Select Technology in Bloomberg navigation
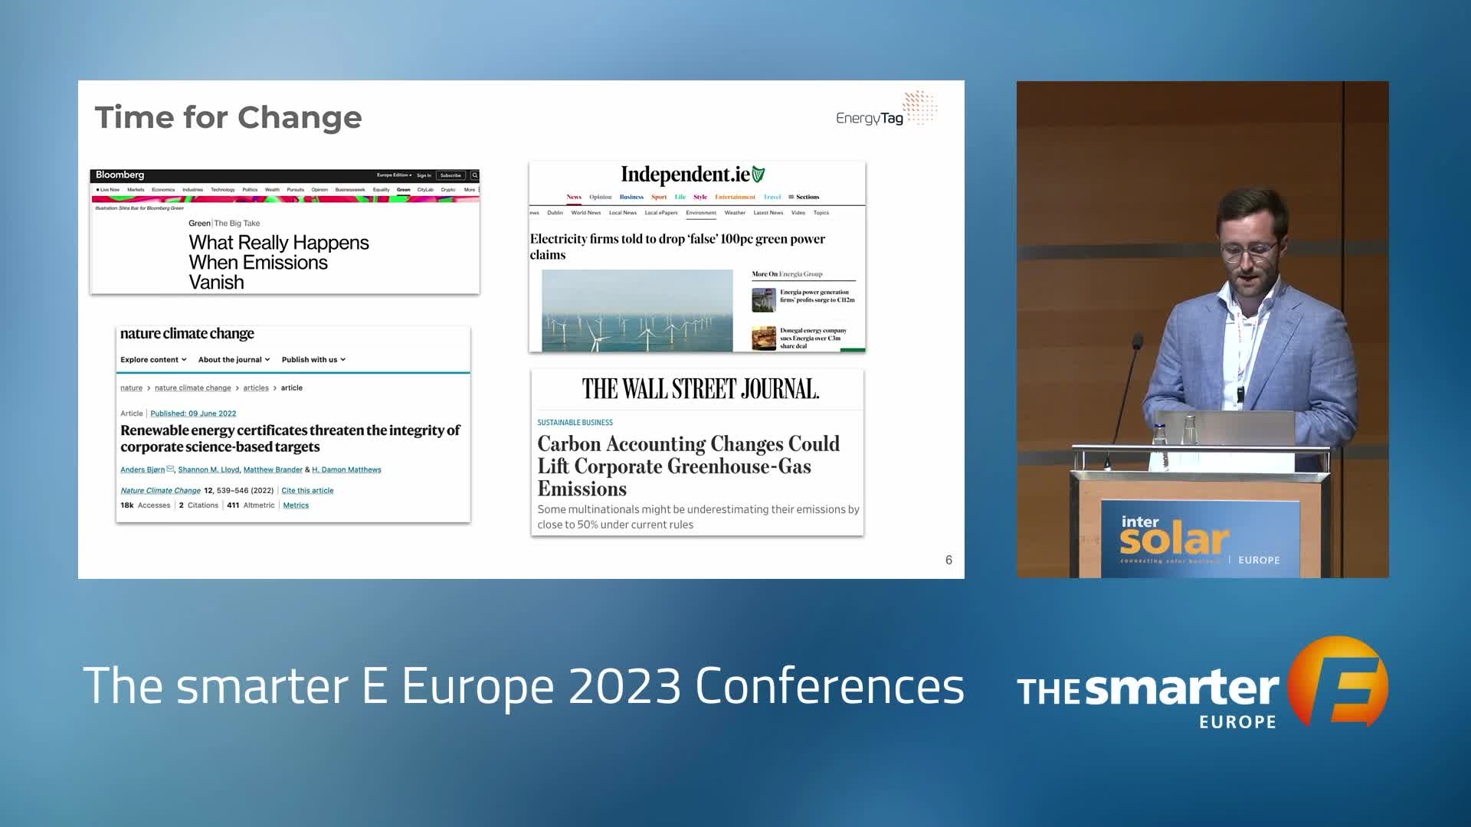The width and height of the screenshot is (1471, 827). coord(223,190)
